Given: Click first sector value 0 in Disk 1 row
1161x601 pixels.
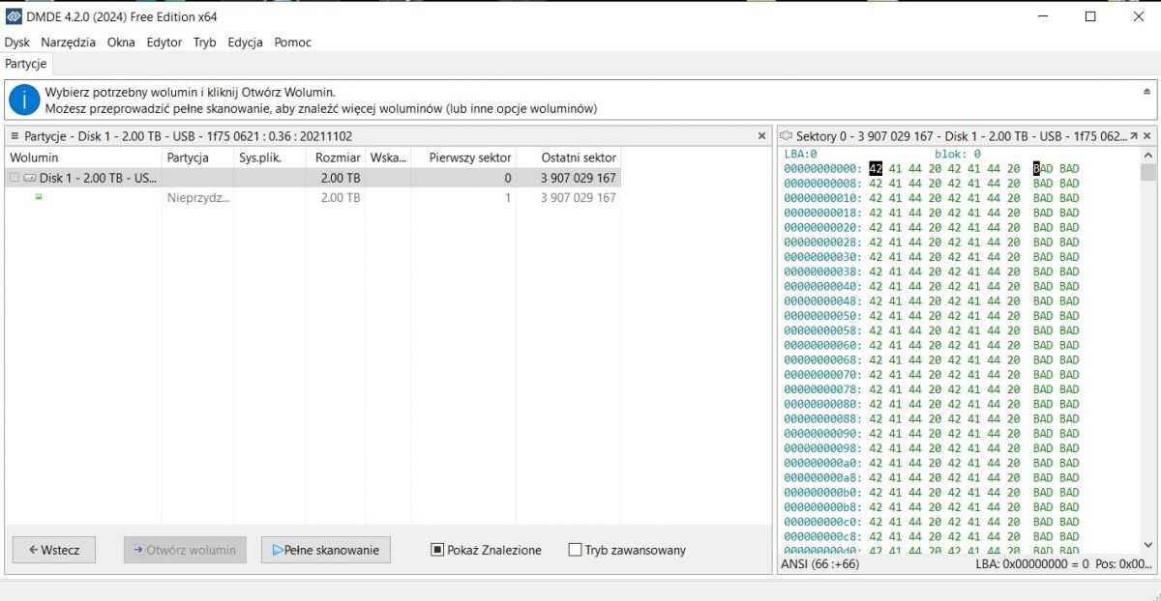Looking at the screenshot, I should tap(507, 178).
